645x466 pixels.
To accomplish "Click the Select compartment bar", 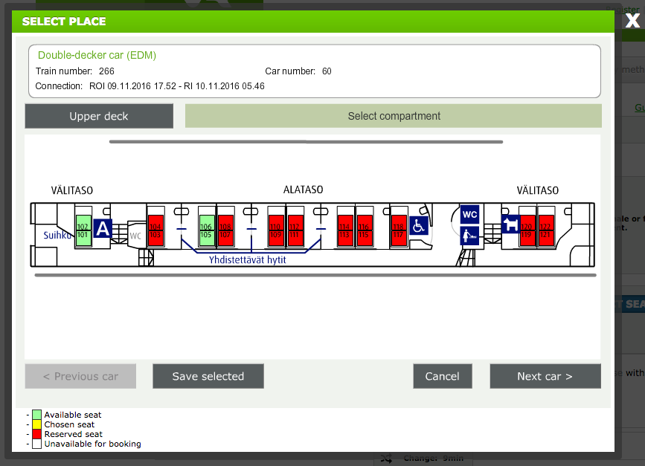I will pyautogui.click(x=394, y=116).
